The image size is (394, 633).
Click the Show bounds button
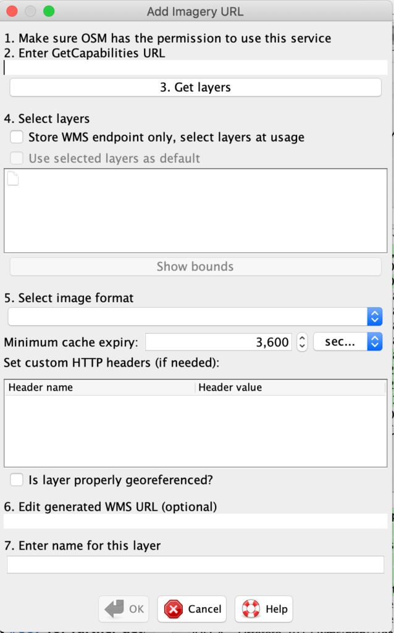coord(195,266)
